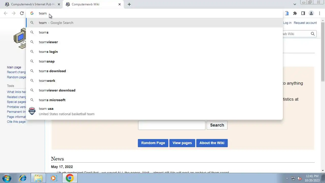Open the tab search chevron
This screenshot has width=325, height=183.
pos(295,4)
